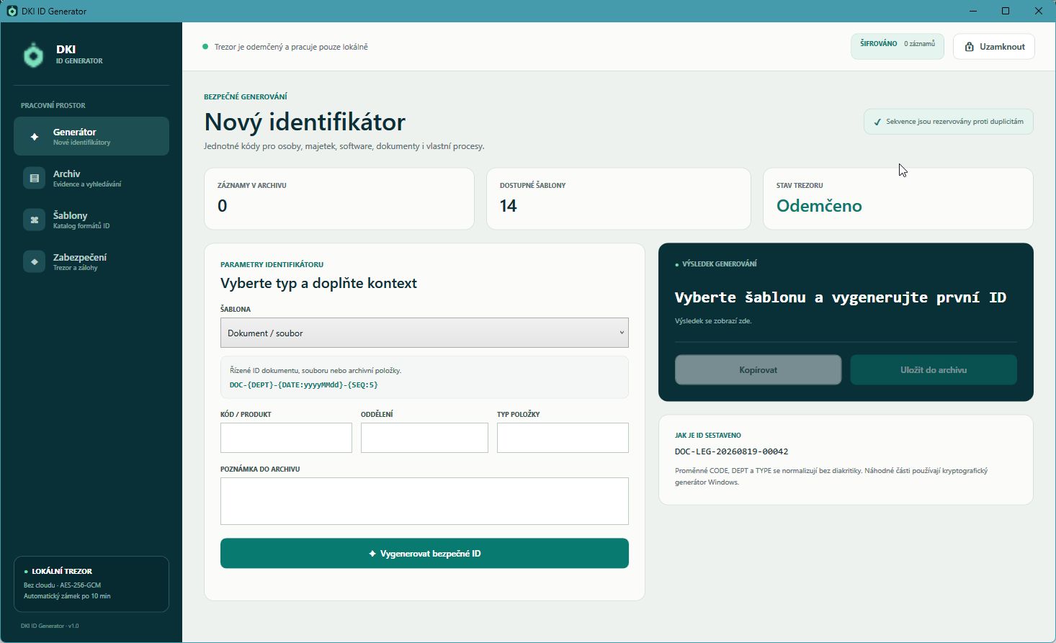Click Vygenerovat bezpečné ID button

[x=424, y=553]
